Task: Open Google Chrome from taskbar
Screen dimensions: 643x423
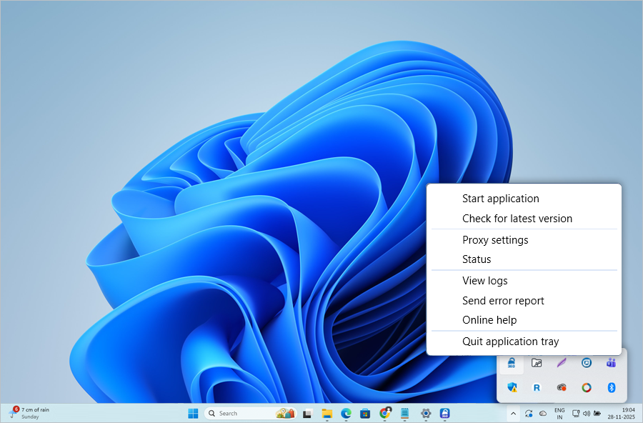Action: pyautogui.click(x=385, y=413)
